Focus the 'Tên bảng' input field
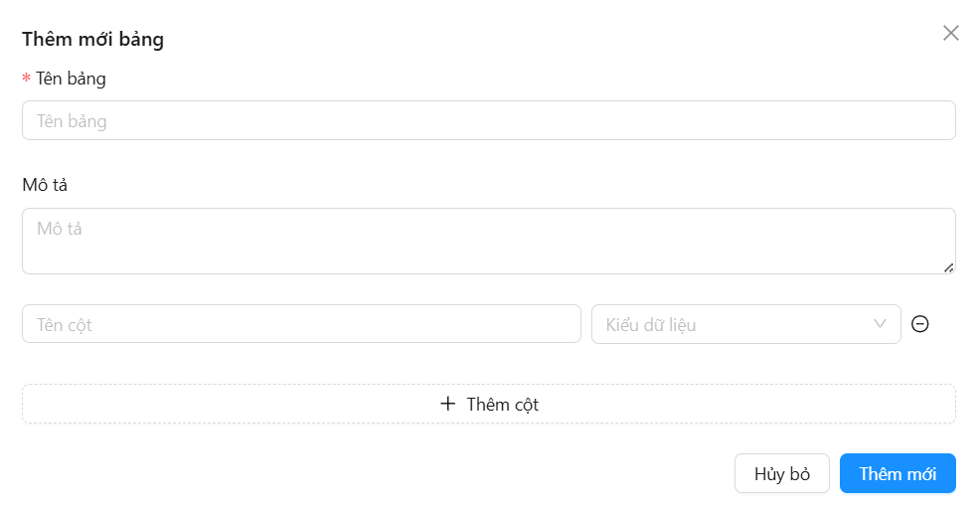This screenshot has height=513, width=976. [x=488, y=120]
